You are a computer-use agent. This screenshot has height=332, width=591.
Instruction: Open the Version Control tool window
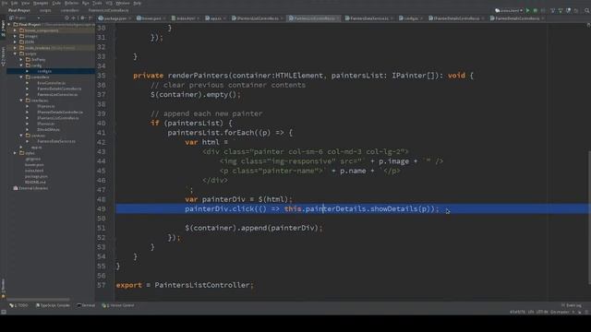[118, 305]
